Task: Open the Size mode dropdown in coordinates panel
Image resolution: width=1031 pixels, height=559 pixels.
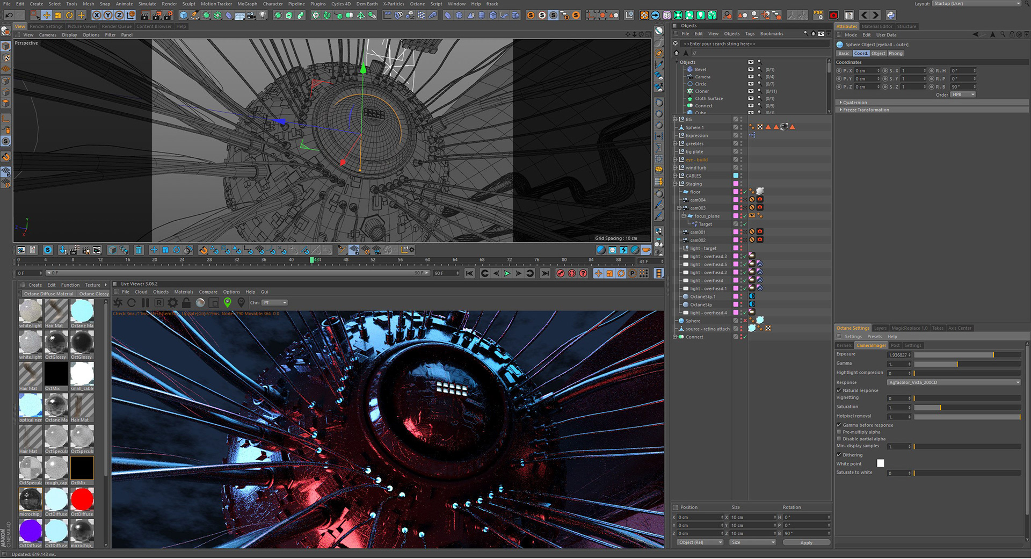Action: pos(753,542)
